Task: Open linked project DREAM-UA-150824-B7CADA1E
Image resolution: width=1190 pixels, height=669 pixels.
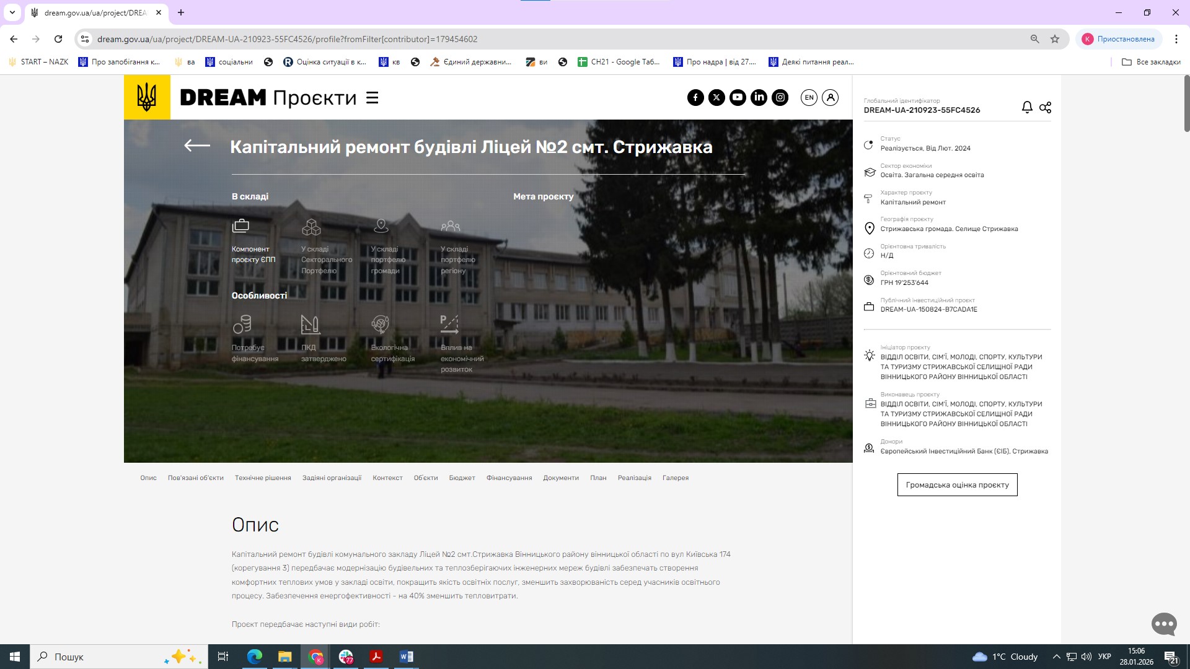Action: [x=928, y=309]
